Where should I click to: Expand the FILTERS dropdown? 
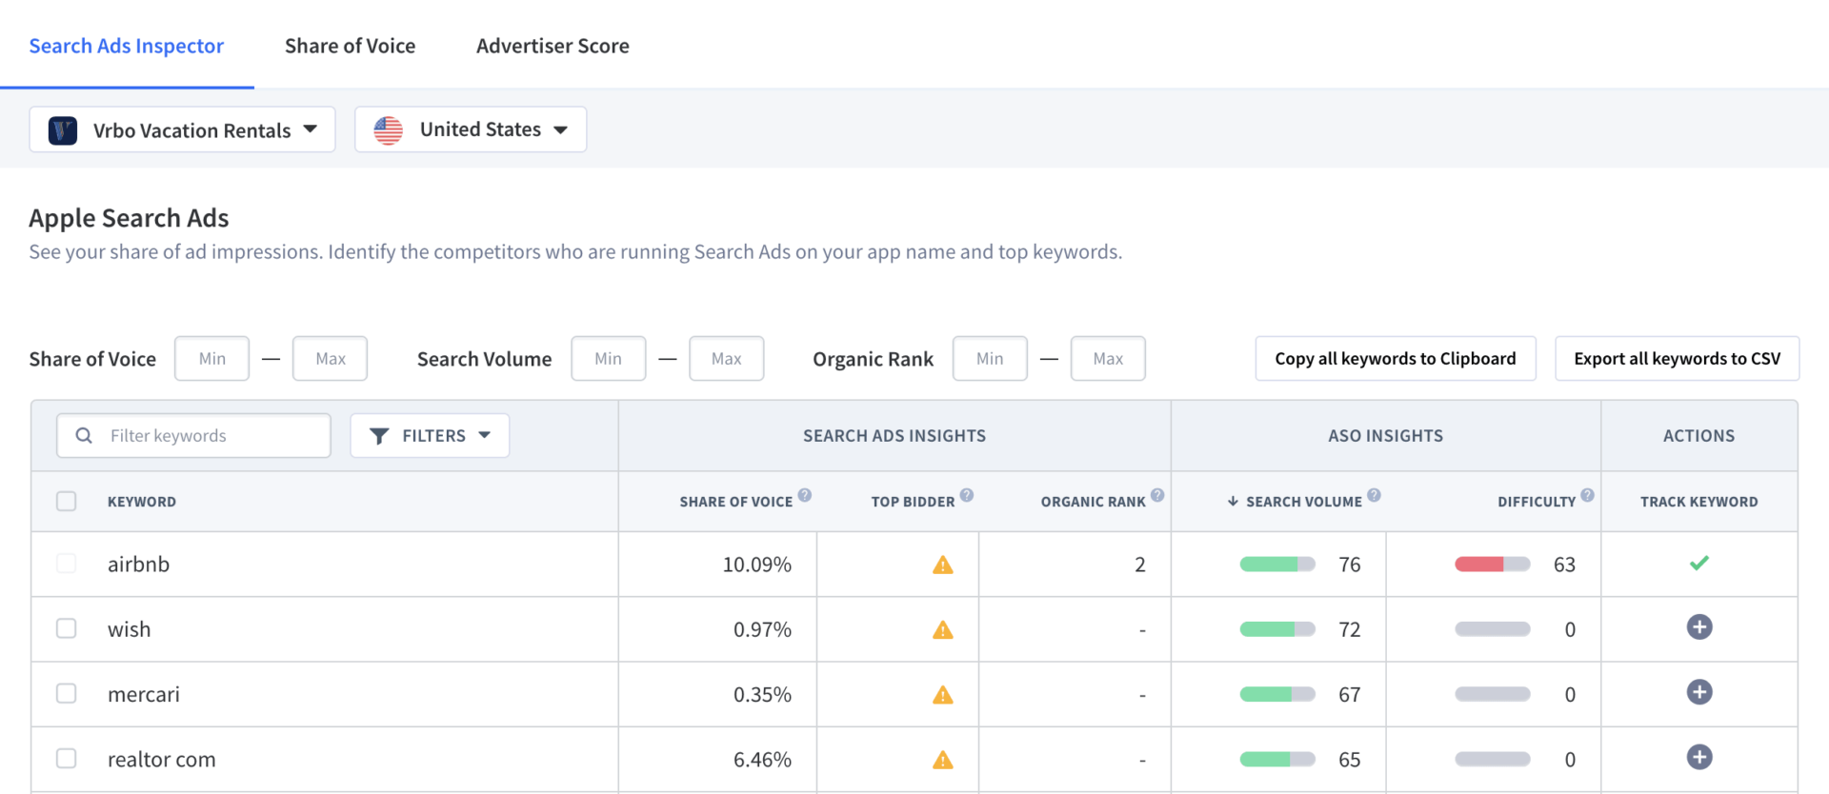(430, 436)
